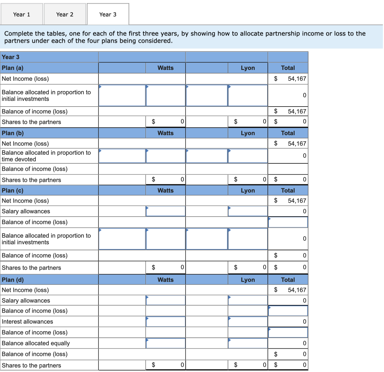
Task: Click Lyon initial investments allocation in Plan (c)
Action: tap(248, 238)
